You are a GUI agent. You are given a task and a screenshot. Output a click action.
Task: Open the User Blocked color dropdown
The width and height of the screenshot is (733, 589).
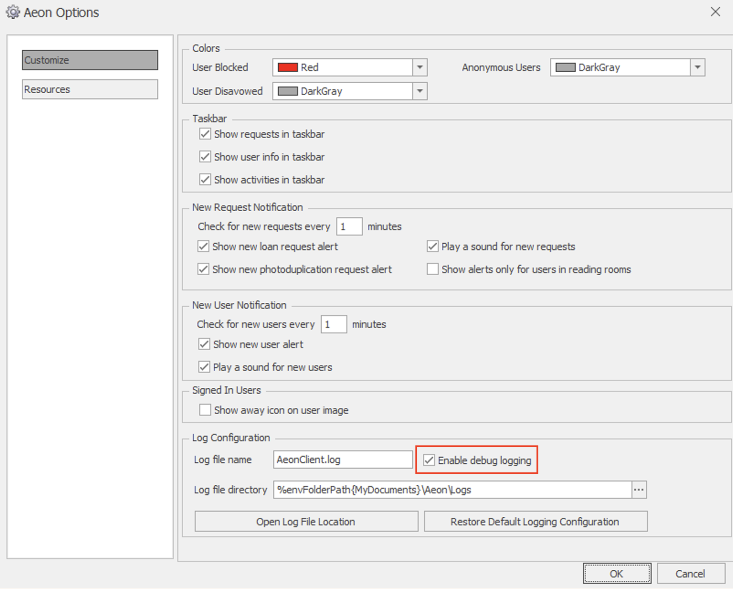pyautogui.click(x=419, y=67)
